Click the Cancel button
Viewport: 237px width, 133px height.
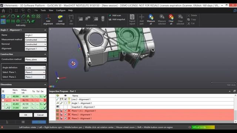pos(40,115)
